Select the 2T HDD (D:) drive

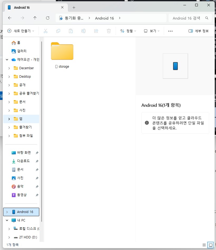point(26,237)
